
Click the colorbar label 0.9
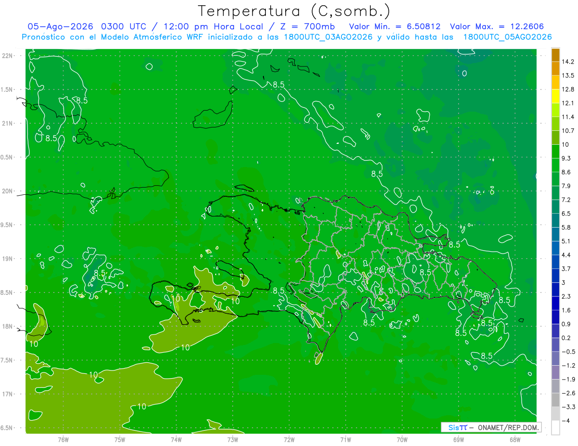click(x=566, y=324)
